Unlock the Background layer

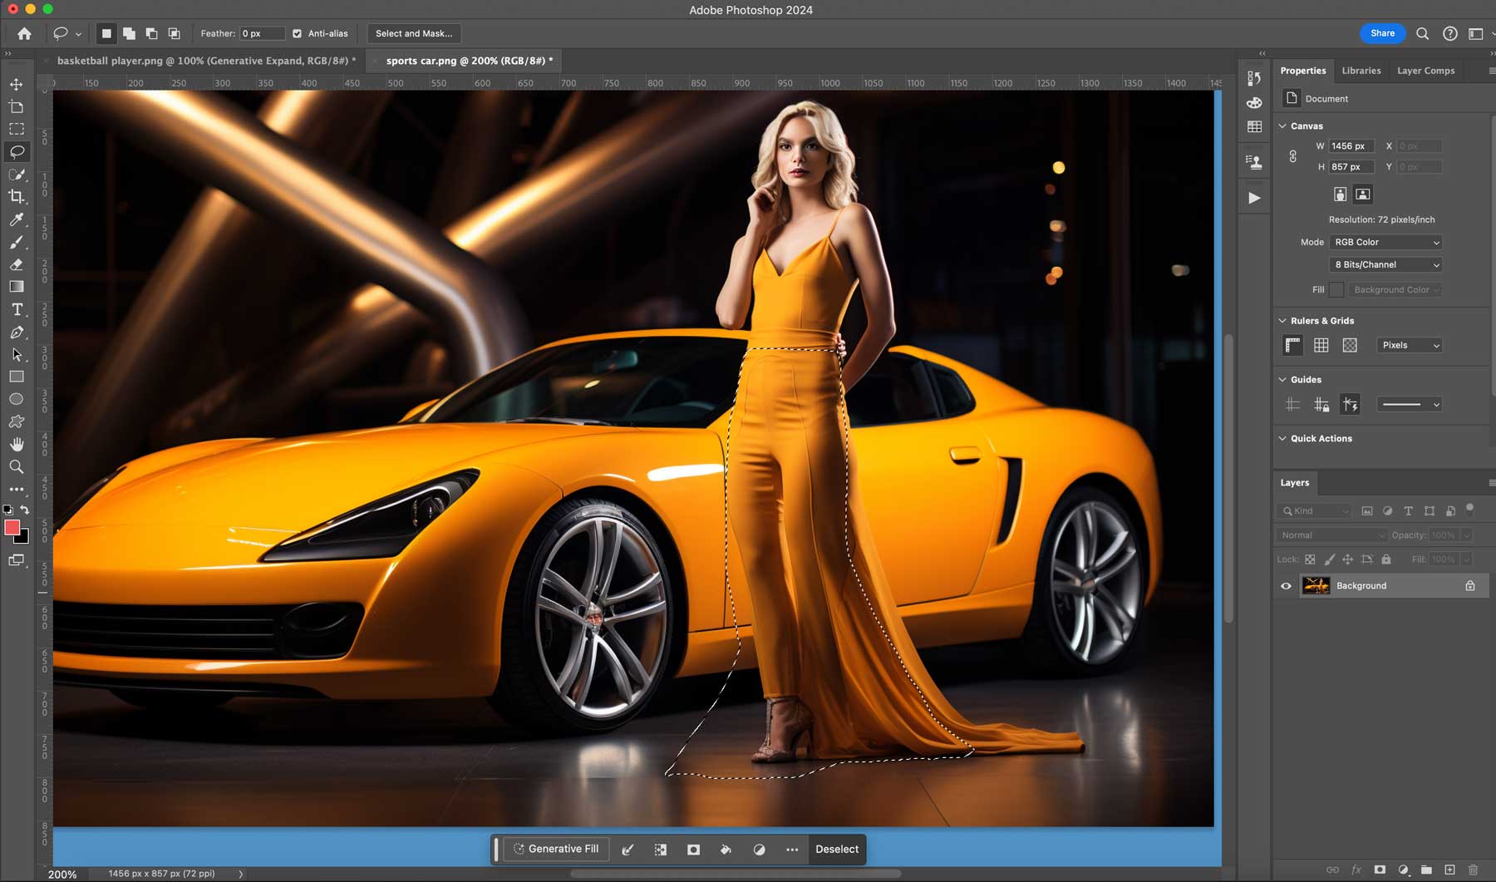1469,585
